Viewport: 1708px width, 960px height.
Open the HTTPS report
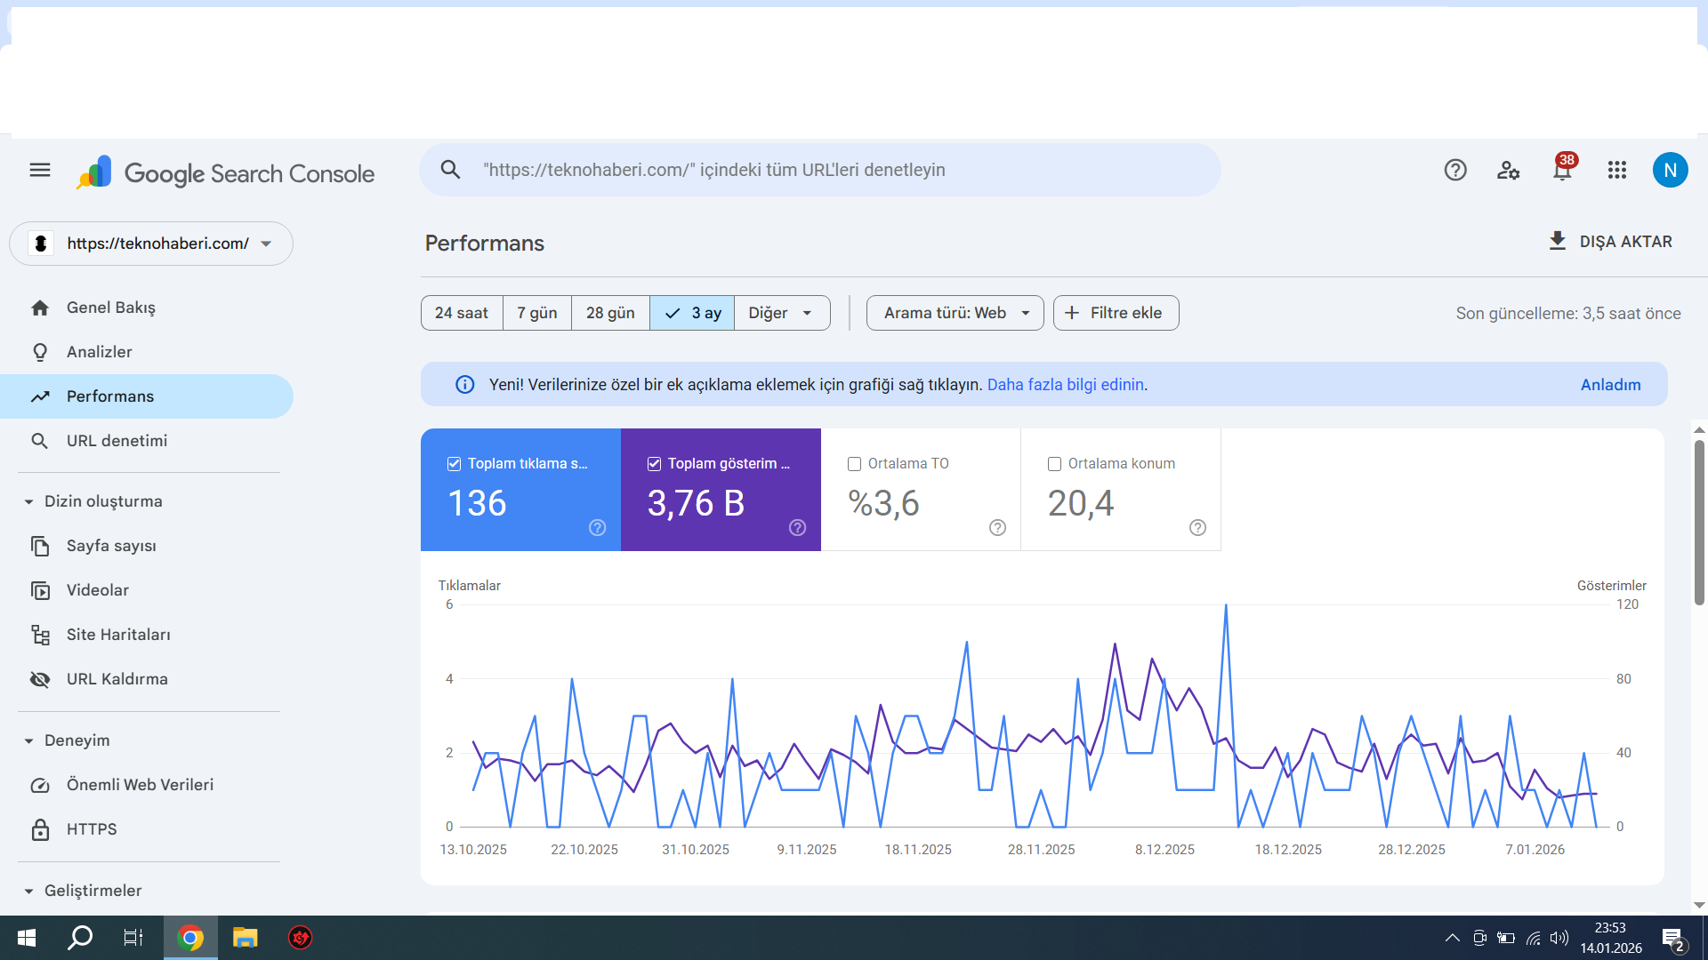(x=147, y=829)
